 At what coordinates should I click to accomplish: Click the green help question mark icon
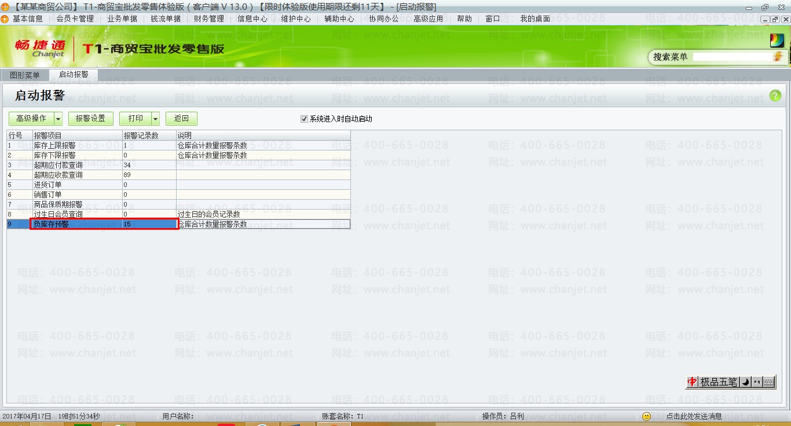tap(775, 96)
